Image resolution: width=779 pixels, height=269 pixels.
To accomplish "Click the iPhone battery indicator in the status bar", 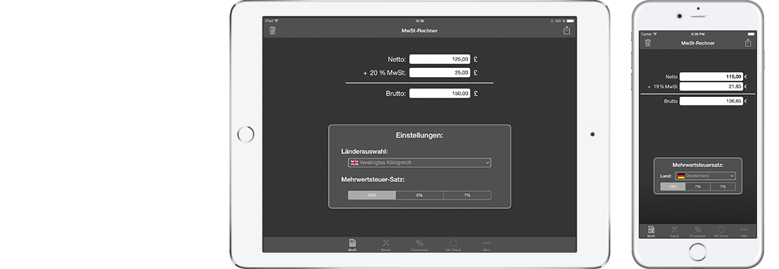I will coord(751,34).
